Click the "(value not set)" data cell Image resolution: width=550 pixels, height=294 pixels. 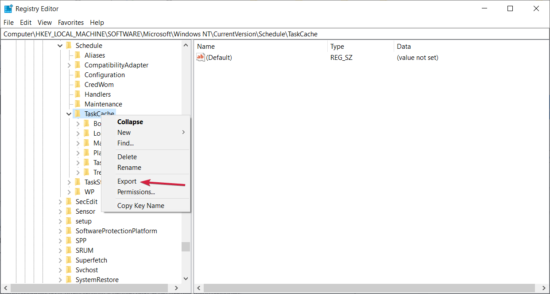418,58
